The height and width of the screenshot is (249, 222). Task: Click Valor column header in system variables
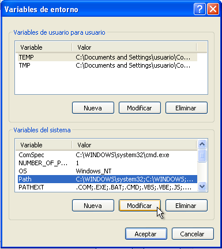pos(134,145)
